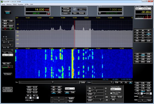
Task: Adjust the AF volume slider
Action: click(8, 40)
